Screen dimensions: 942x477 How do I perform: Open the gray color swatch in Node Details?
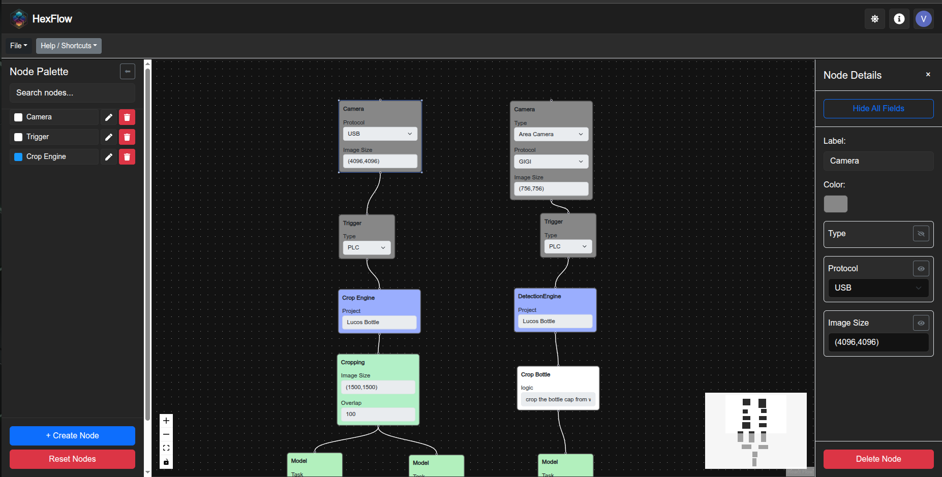(x=835, y=204)
